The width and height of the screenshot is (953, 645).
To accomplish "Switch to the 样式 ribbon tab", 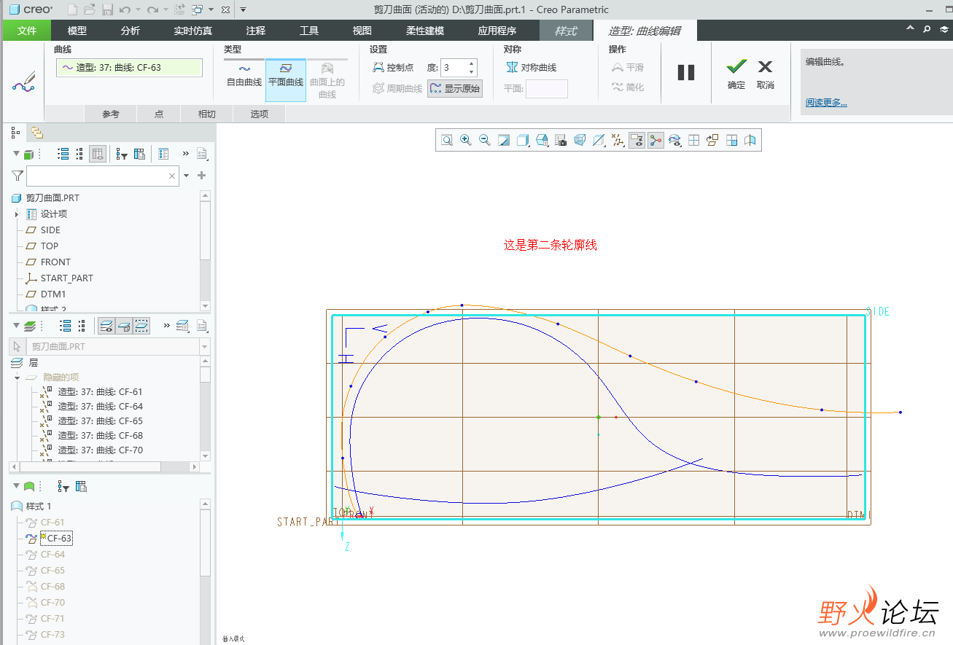I will (566, 31).
